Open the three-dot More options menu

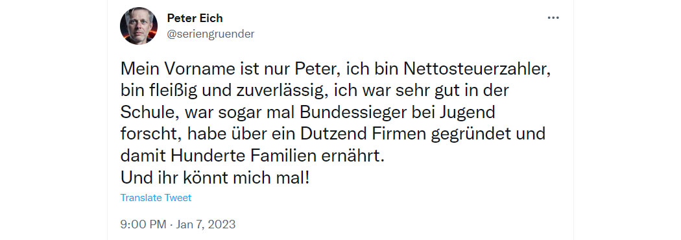[x=553, y=18]
